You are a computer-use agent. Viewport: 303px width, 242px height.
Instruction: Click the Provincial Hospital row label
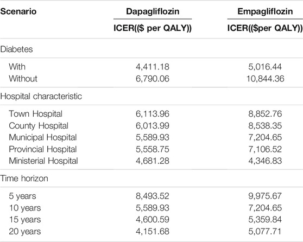coord(43,149)
